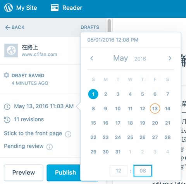The image size is (186, 184).
Task: Open the Reader tab
Action: click(72, 8)
